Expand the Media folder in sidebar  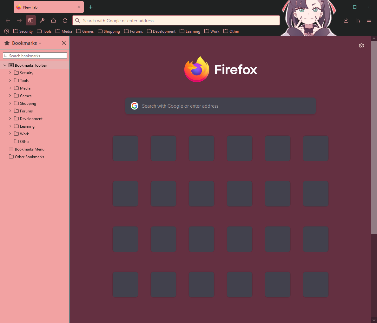click(10, 88)
